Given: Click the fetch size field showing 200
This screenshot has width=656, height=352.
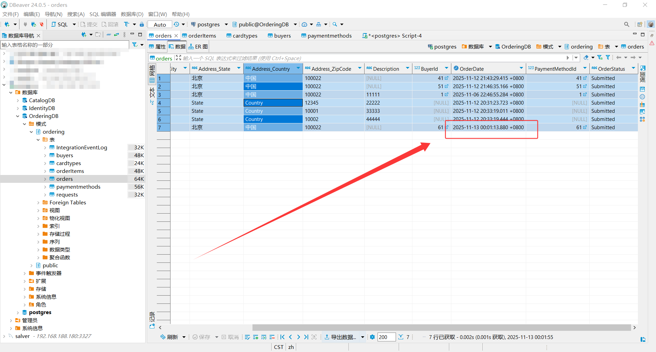Looking at the screenshot, I should click(x=386, y=337).
